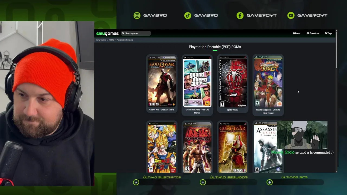The image size is (347, 195).
Task: Click the bits icon under Últimos Bits
Action: (269, 182)
